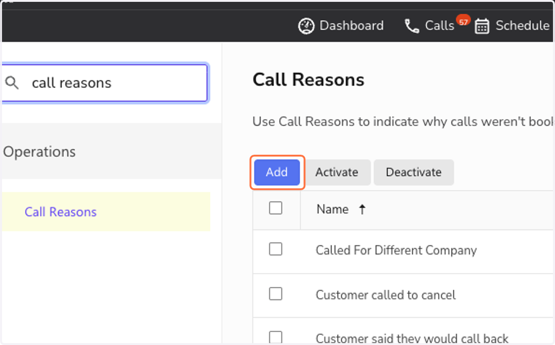Click the ascending sort arrow next to Name

(362, 210)
